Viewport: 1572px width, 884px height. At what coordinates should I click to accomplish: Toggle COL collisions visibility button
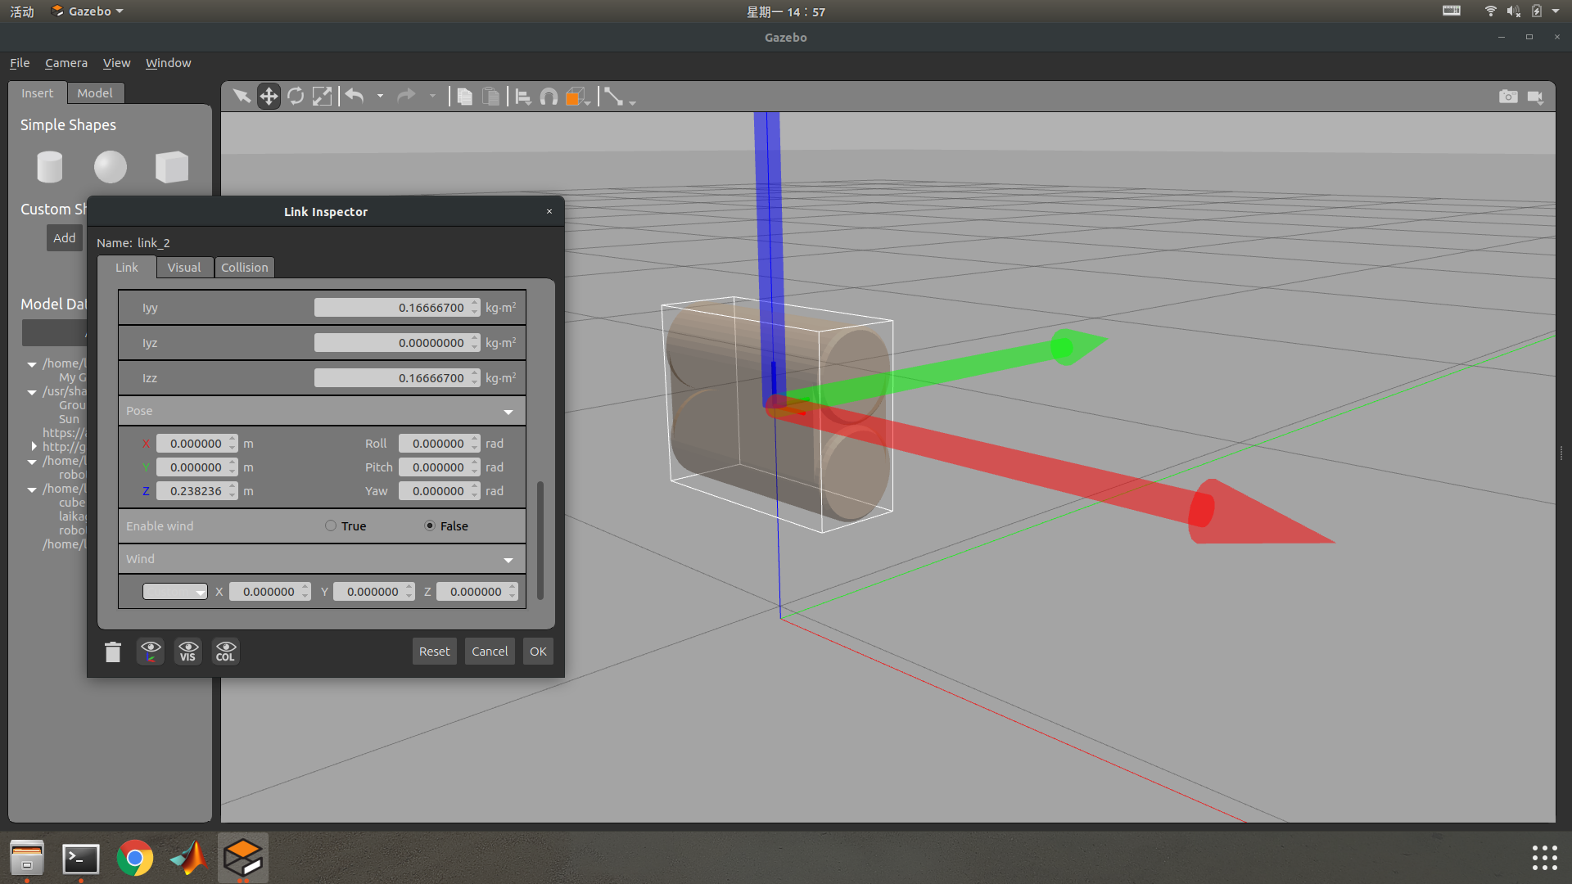[x=225, y=652]
